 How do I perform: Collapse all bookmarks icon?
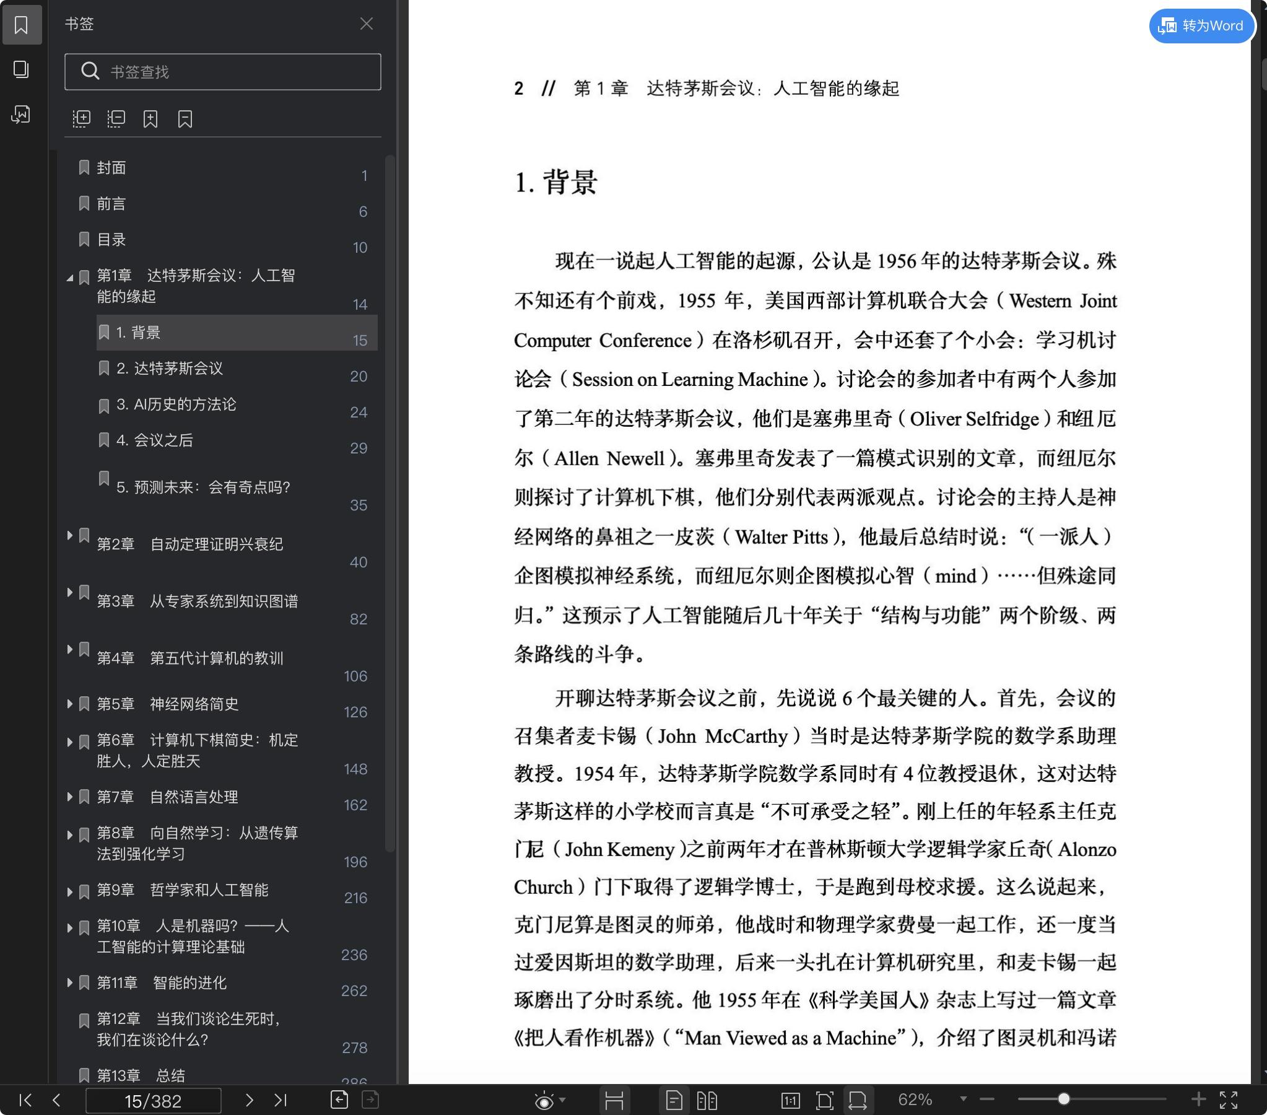pos(116,118)
